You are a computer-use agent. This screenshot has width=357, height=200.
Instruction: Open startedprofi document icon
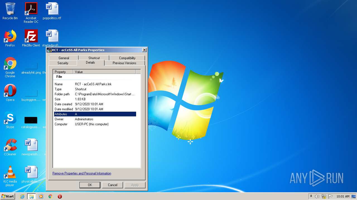(x=52, y=38)
